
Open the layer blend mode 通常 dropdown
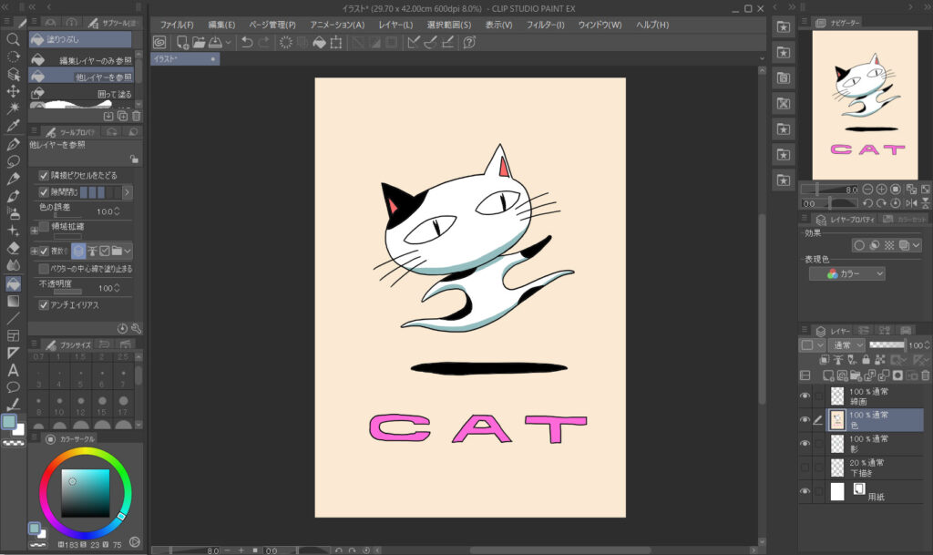click(x=846, y=345)
